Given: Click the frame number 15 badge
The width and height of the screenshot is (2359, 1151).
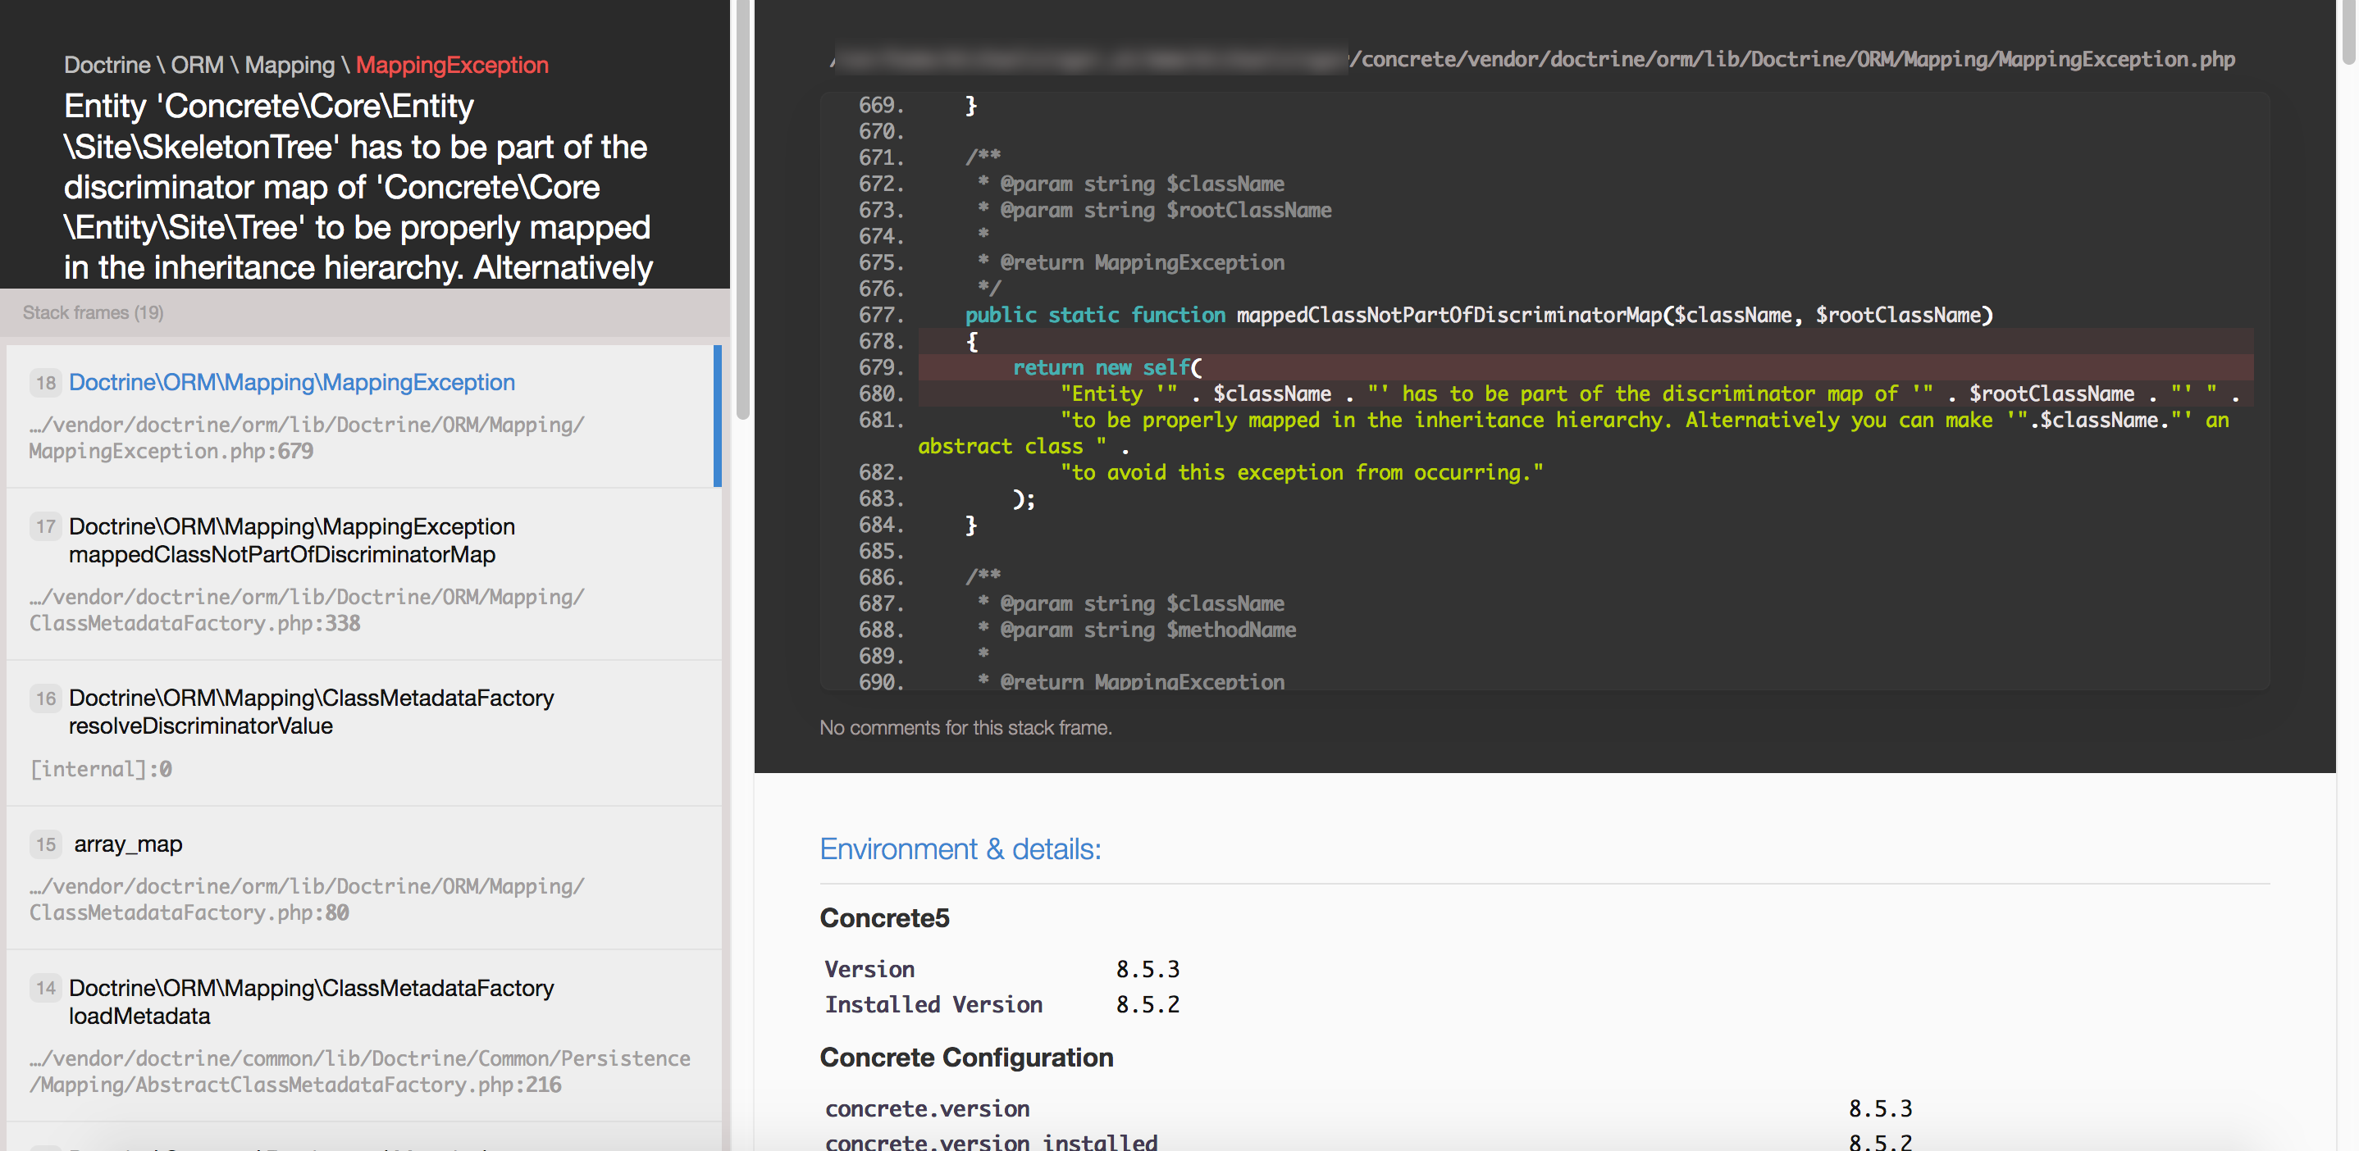Looking at the screenshot, I should [46, 844].
